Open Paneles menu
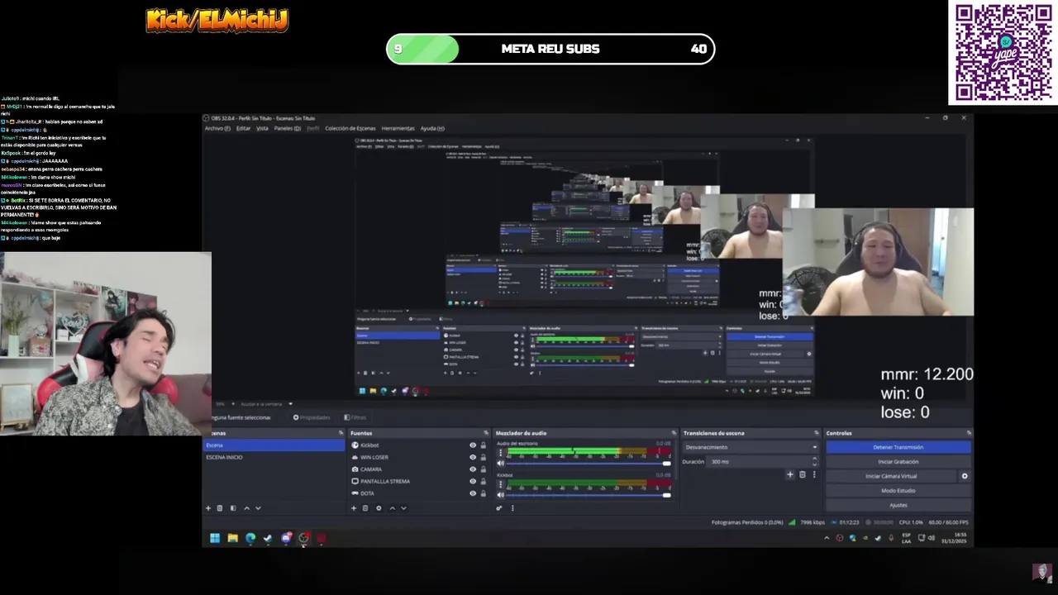1058x595 pixels. click(x=288, y=128)
